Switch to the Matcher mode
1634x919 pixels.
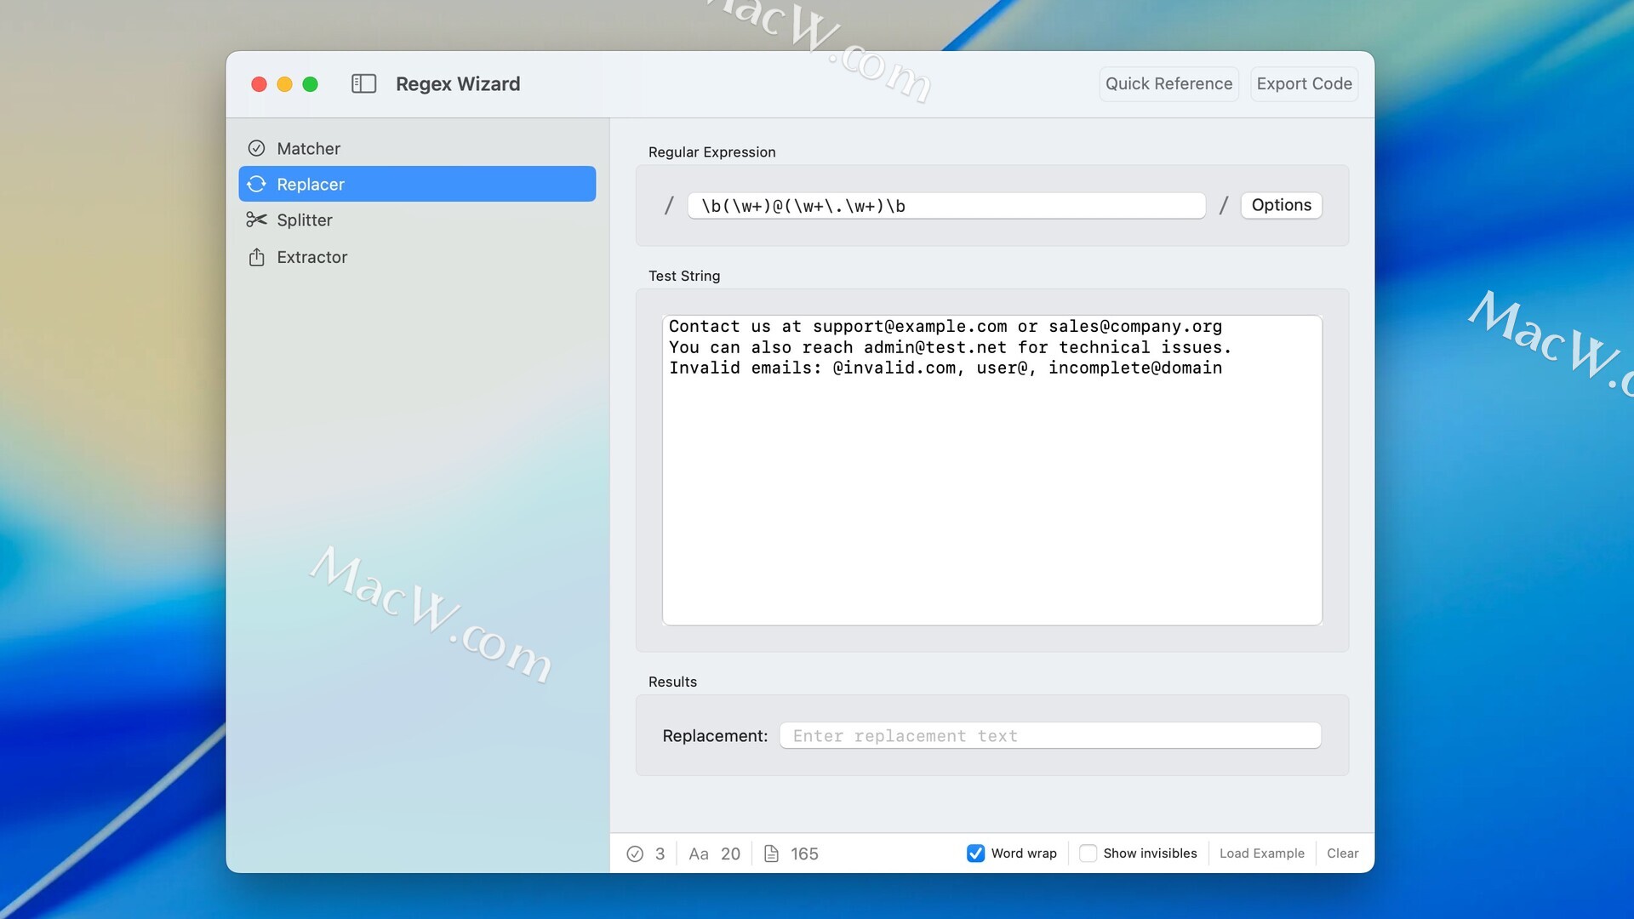(x=308, y=148)
